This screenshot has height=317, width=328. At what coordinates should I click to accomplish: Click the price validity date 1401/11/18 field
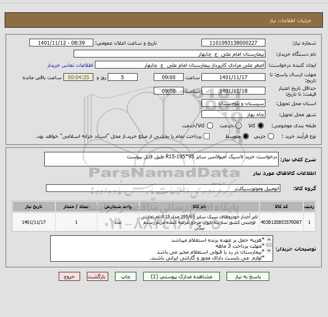[233, 91]
